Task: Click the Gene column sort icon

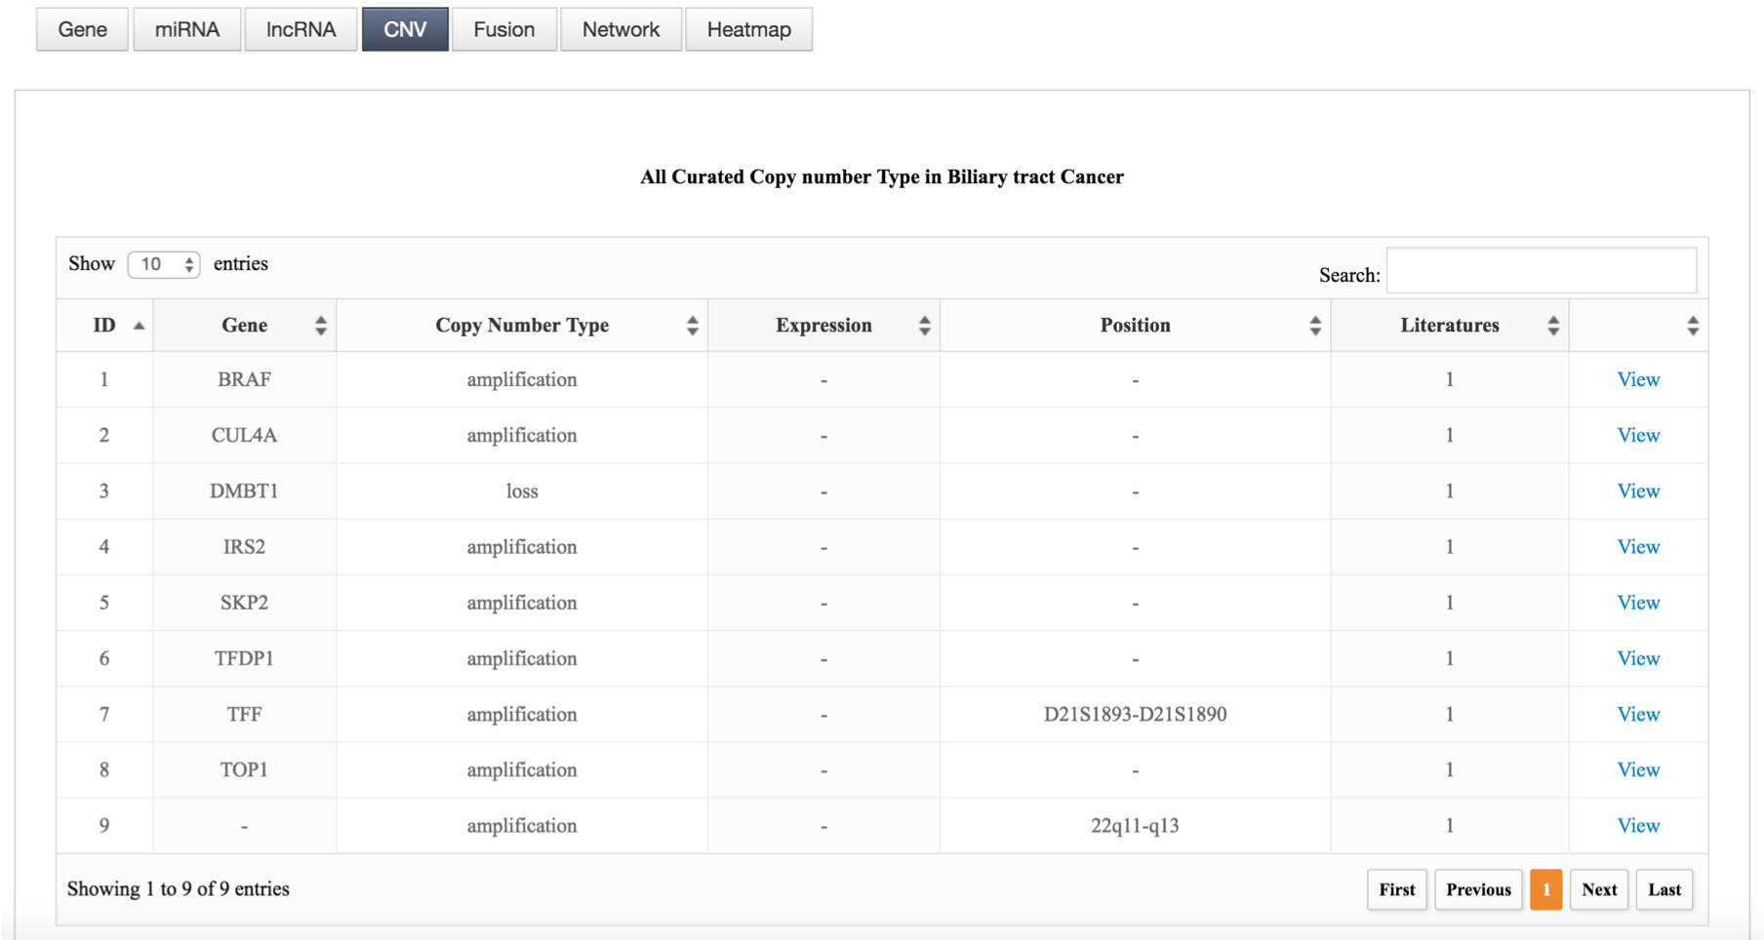Action: [320, 326]
